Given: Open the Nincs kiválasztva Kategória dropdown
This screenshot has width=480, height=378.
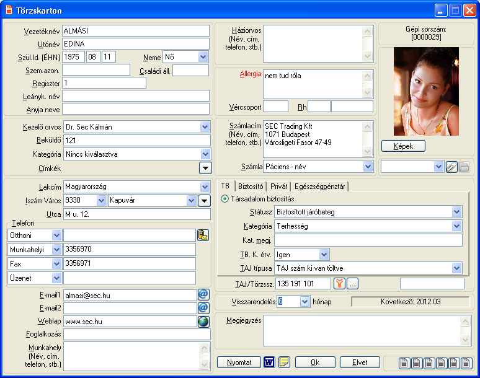Looking at the screenshot, I should click(x=205, y=154).
